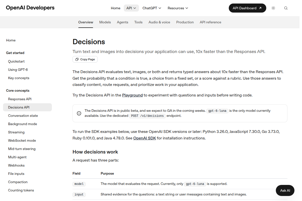Copy the page with Copy Page button
This screenshot has height=201, width=302.
click(85, 59)
